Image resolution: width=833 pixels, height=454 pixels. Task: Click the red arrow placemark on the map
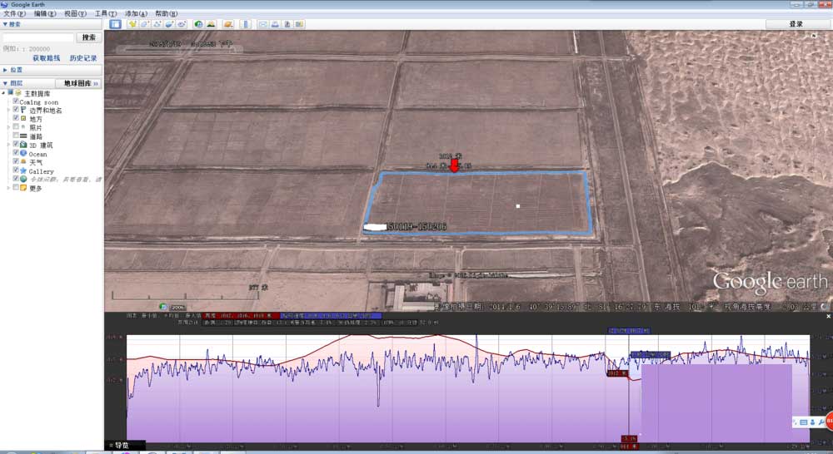coord(454,165)
